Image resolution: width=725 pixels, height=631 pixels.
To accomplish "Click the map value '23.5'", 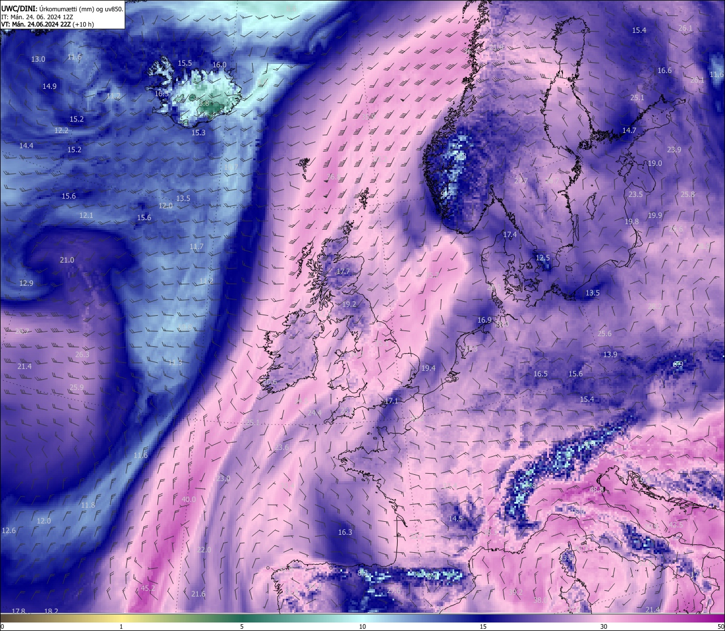I will 636,194.
